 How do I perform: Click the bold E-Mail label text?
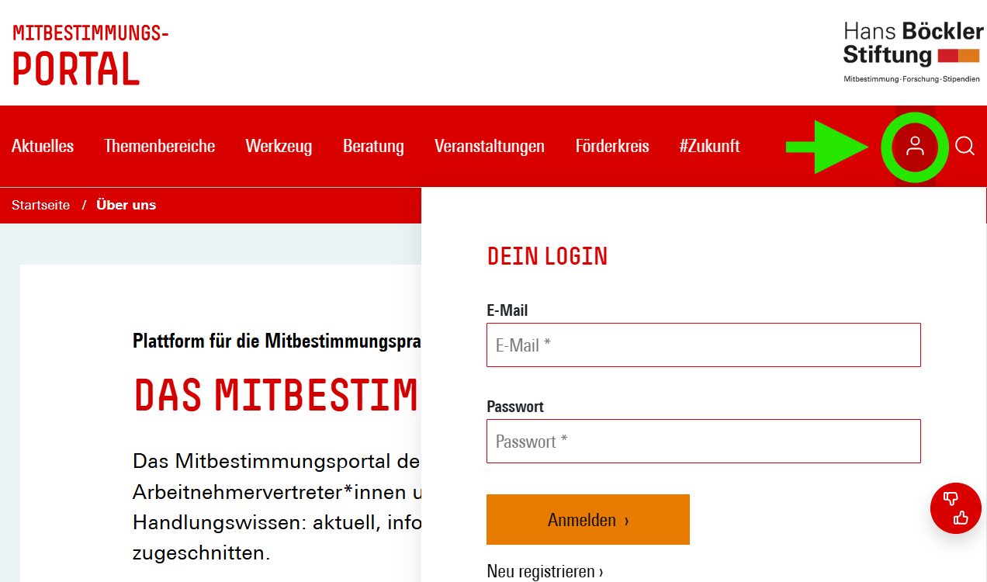[507, 310]
